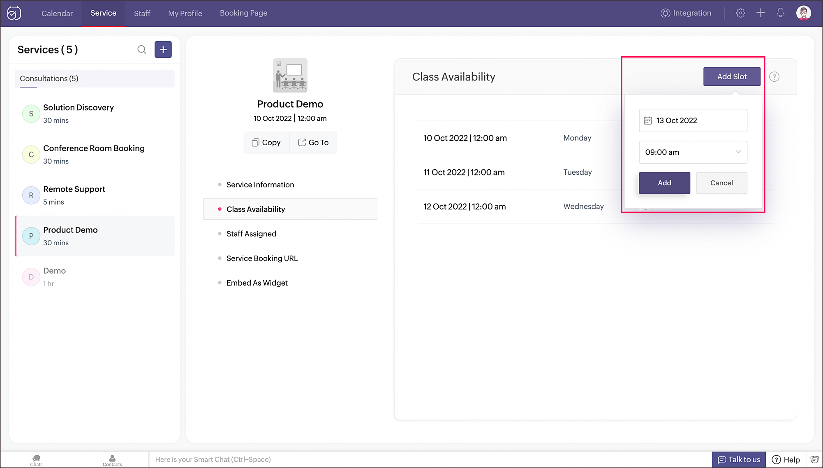
Task: Open notifications bell icon
Action: 780,13
